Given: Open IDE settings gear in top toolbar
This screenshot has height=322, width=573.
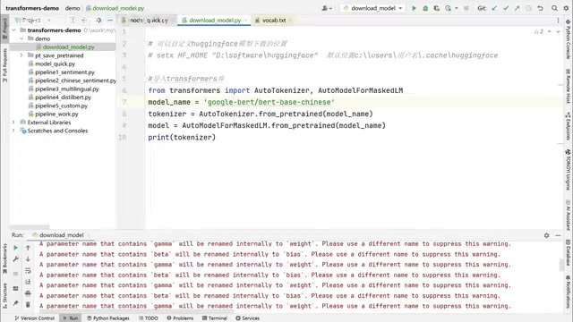Looking at the screenshot, I should pyautogui.click(x=566, y=8).
